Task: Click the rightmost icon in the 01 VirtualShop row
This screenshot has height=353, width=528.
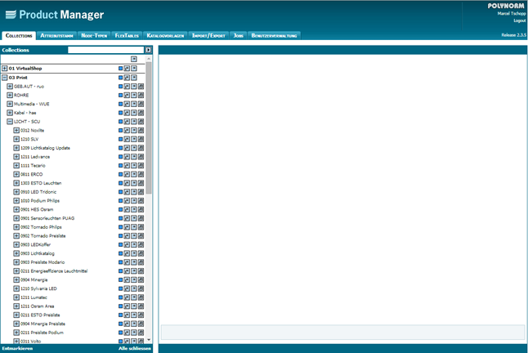Action: click(134, 69)
